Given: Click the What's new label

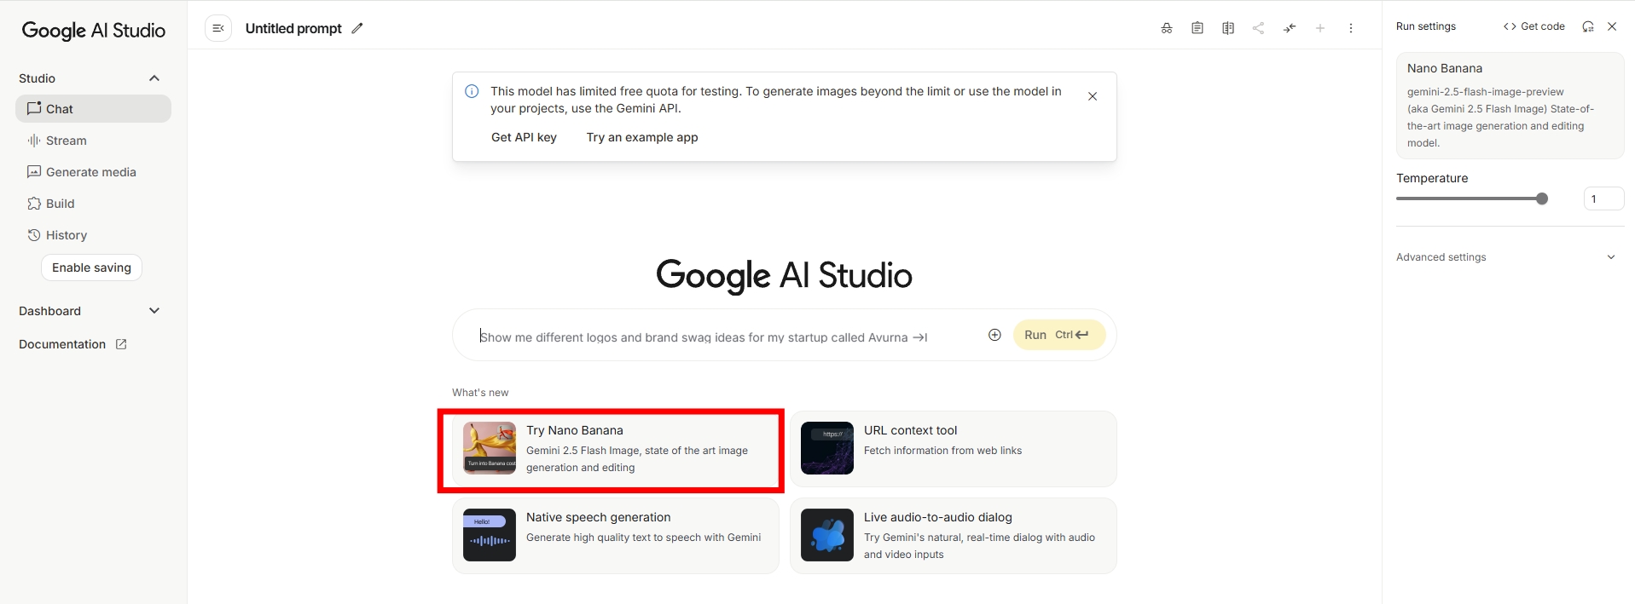Looking at the screenshot, I should coord(480,393).
